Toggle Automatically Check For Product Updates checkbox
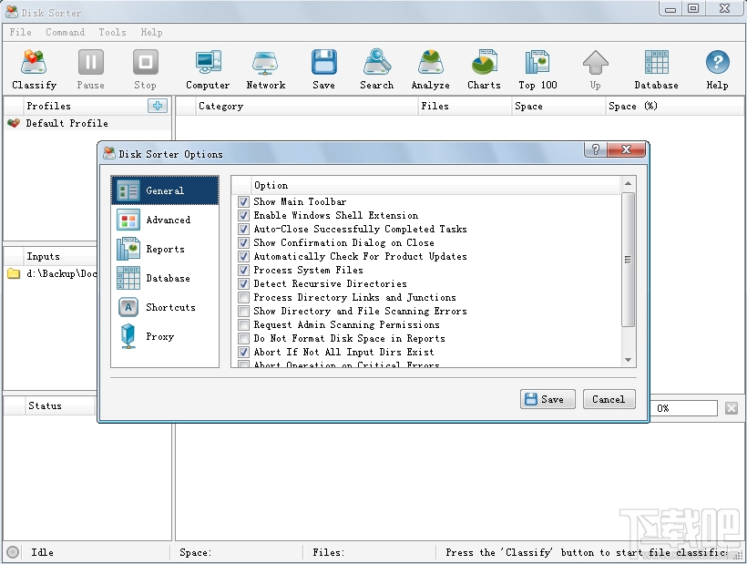The width and height of the screenshot is (747, 564). (243, 256)
